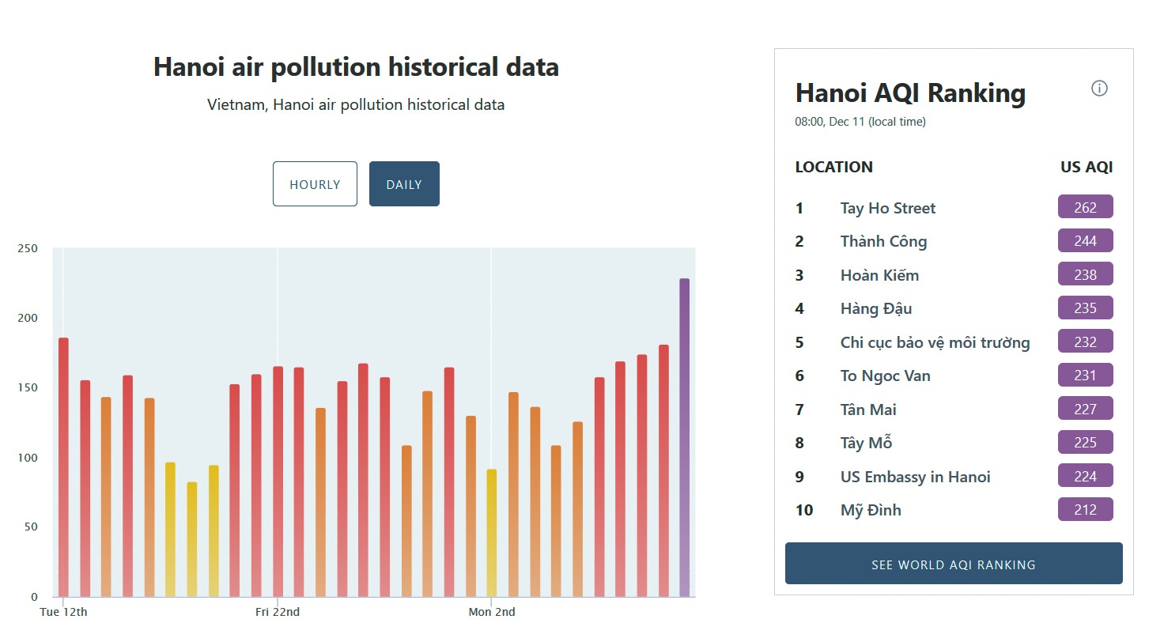Click the info icon beside Hanoi AQI Ranking
Viewport: 1164px width, 638px height.
point(1099,89)
